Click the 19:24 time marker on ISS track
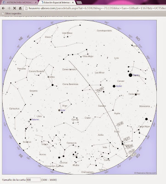166x184 pixels. point(133,155)
